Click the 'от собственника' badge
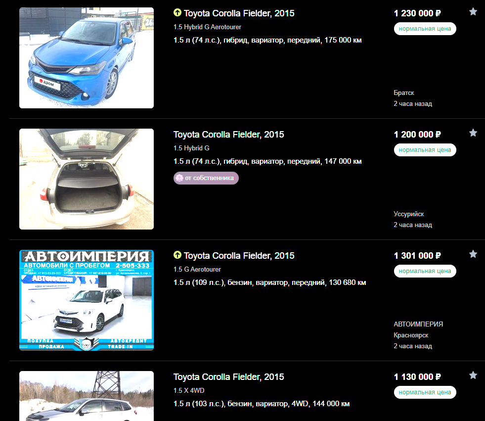 (x=206, y=178)
